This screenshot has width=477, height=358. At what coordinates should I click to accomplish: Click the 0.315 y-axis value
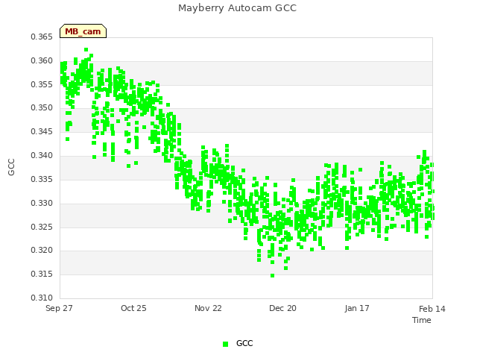42,274
